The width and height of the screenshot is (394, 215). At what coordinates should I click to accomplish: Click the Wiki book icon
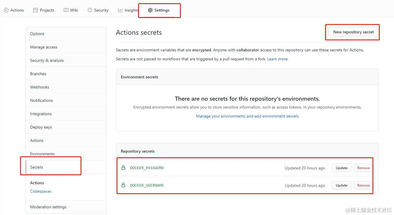(x=66, y=10)
